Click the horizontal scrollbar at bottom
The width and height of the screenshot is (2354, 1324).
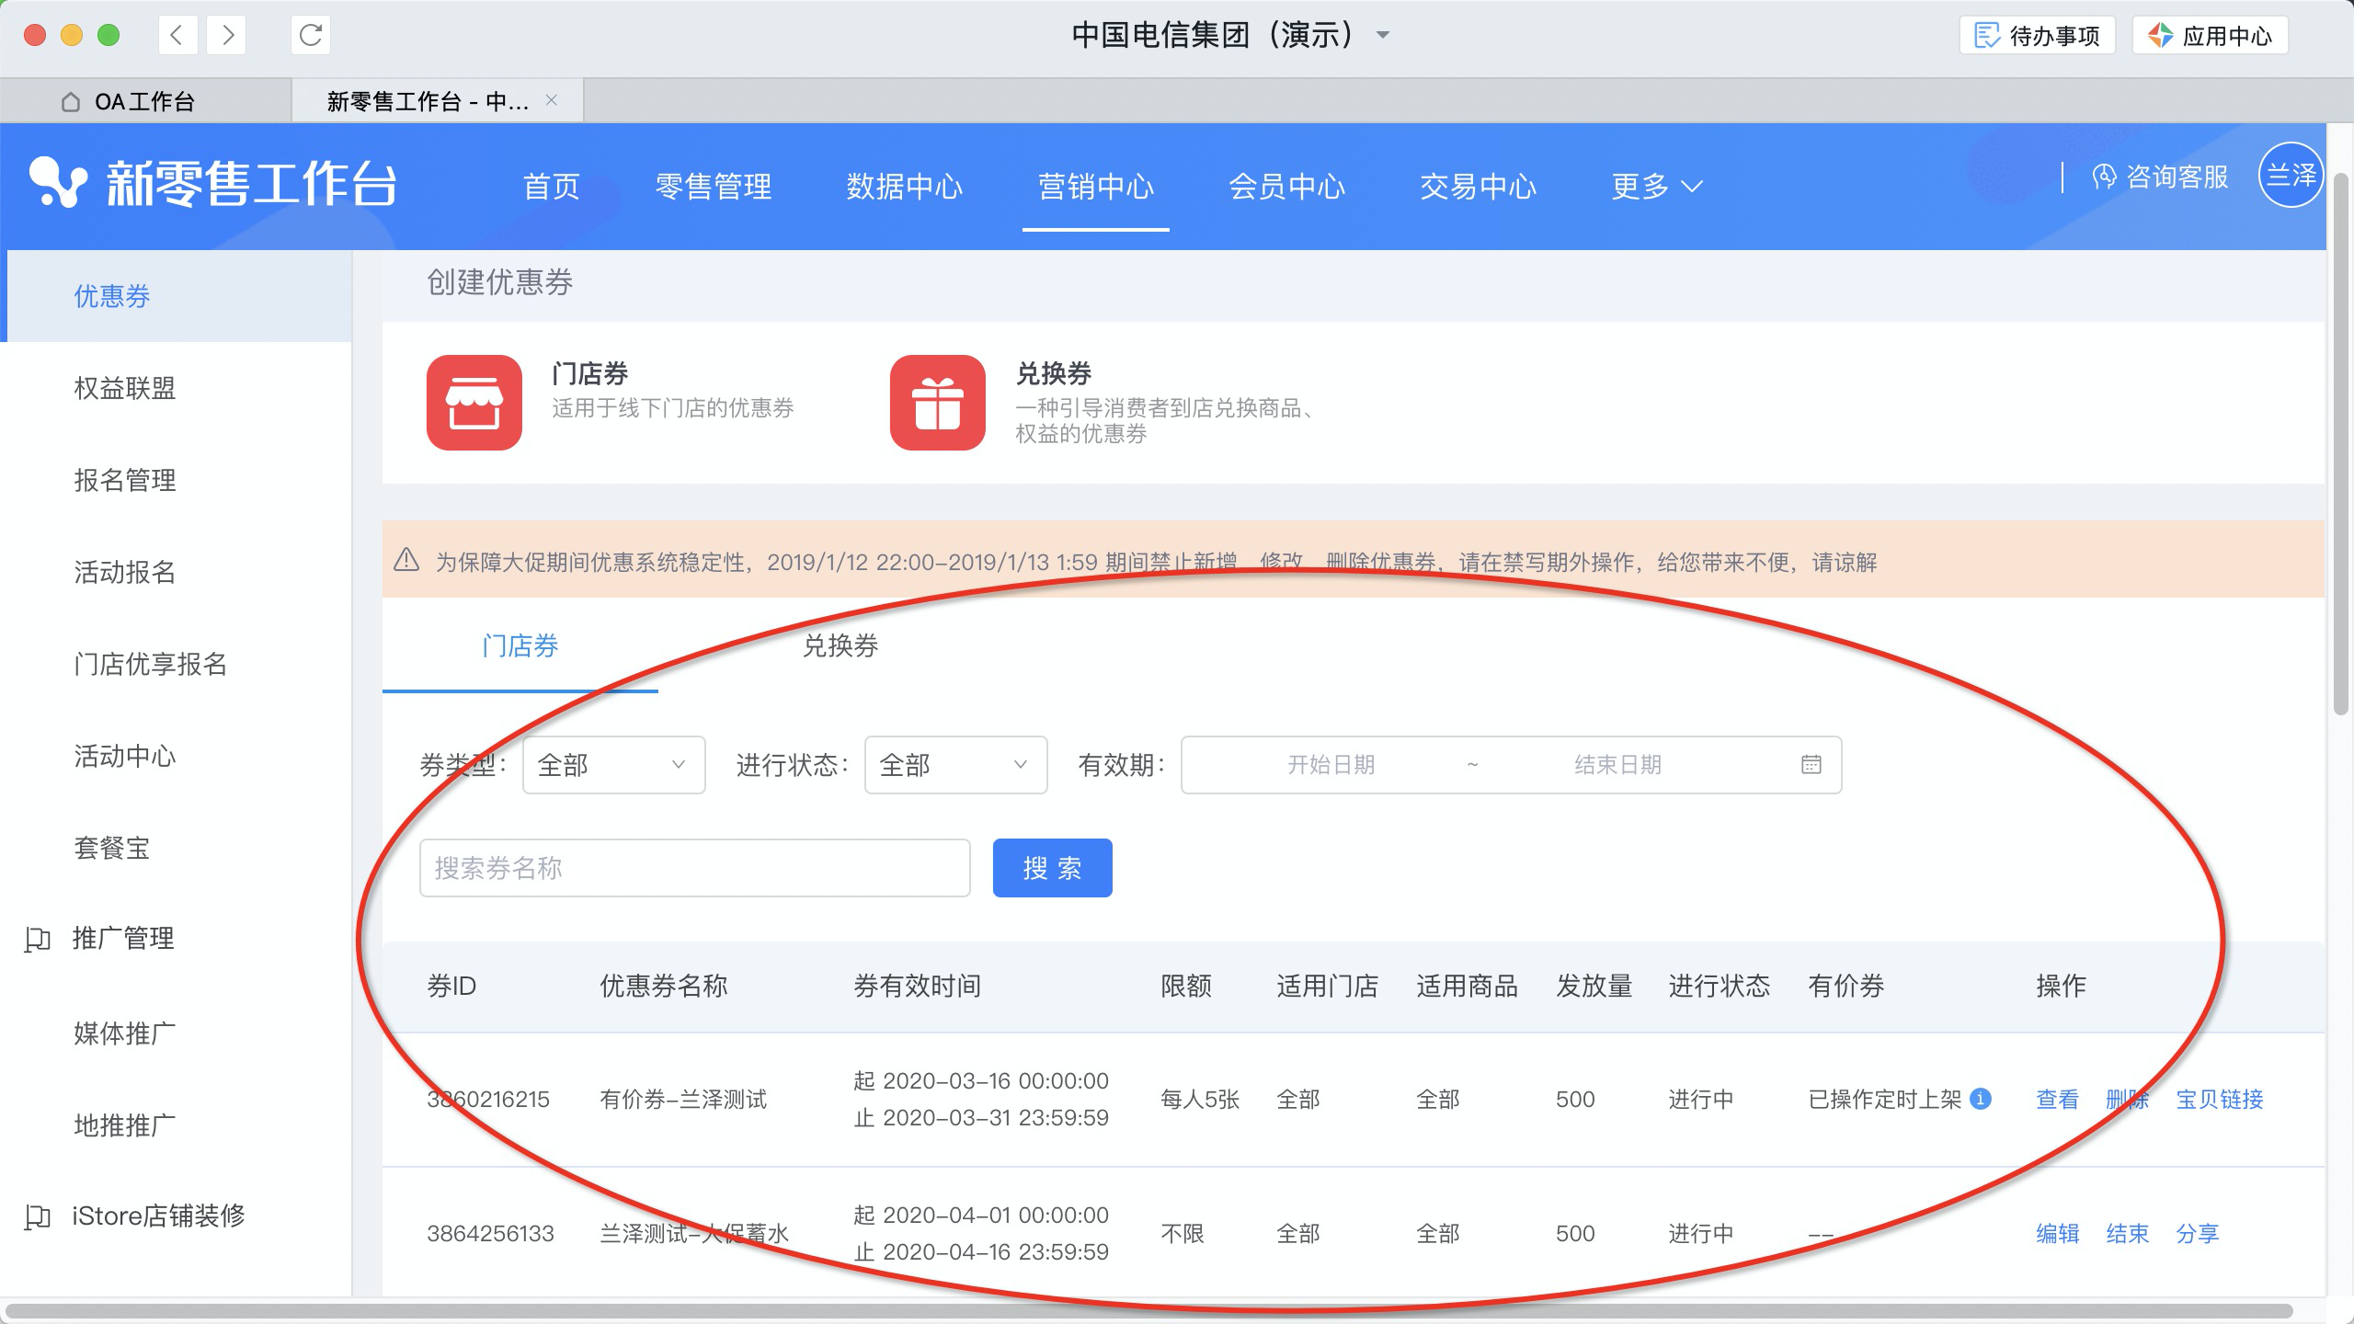point(1149,1311)
